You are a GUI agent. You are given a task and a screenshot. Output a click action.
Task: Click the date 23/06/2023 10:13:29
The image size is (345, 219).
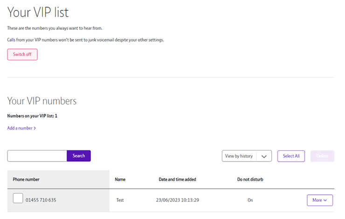point(178,200)
